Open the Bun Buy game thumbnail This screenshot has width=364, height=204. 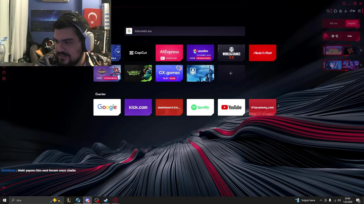tap(351, 50)
